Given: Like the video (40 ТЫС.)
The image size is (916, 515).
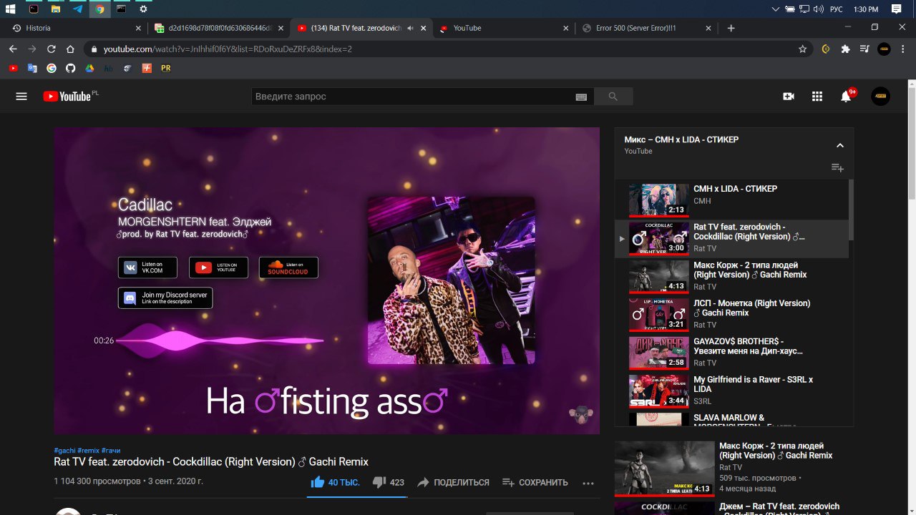Looking at the screenshot, I should pos(335,482).
